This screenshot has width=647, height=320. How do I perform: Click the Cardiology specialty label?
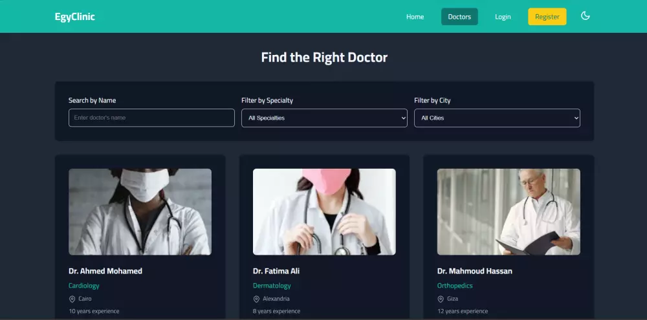(x=83, y=285)
